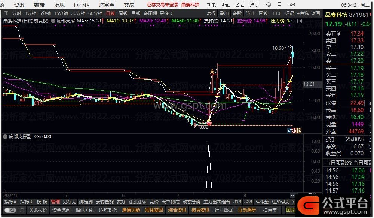Switch to 周线 weekly period
374x218 pixels.
coord(123,13)
